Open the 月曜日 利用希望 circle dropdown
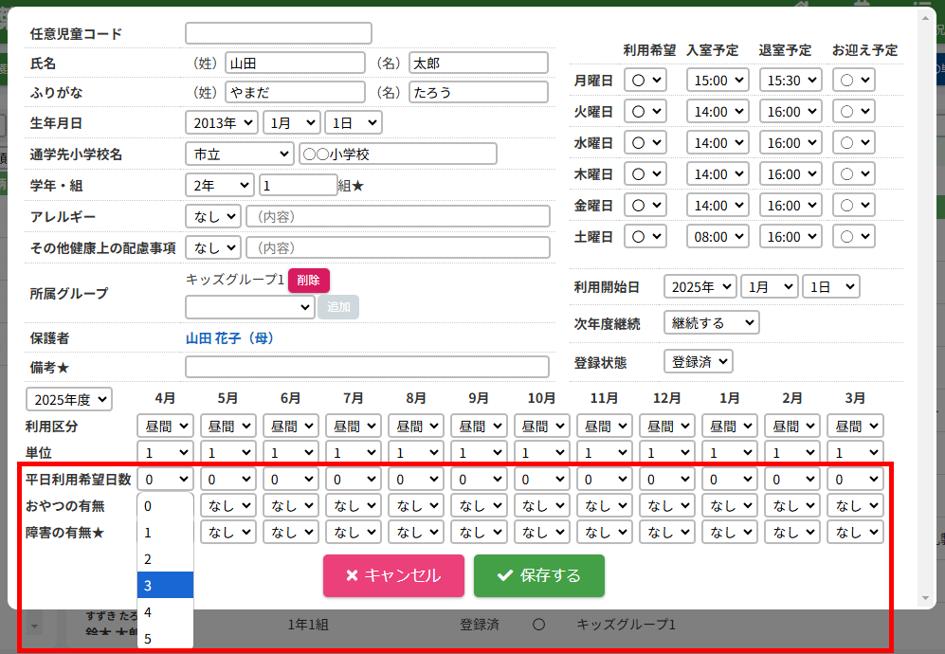This screenshot has width=945, height=654. click(x=645, y=81)
